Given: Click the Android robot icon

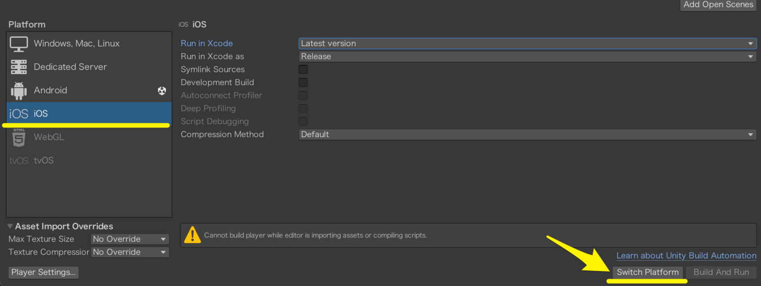Looking at the screenshot, I should point(19,91).
